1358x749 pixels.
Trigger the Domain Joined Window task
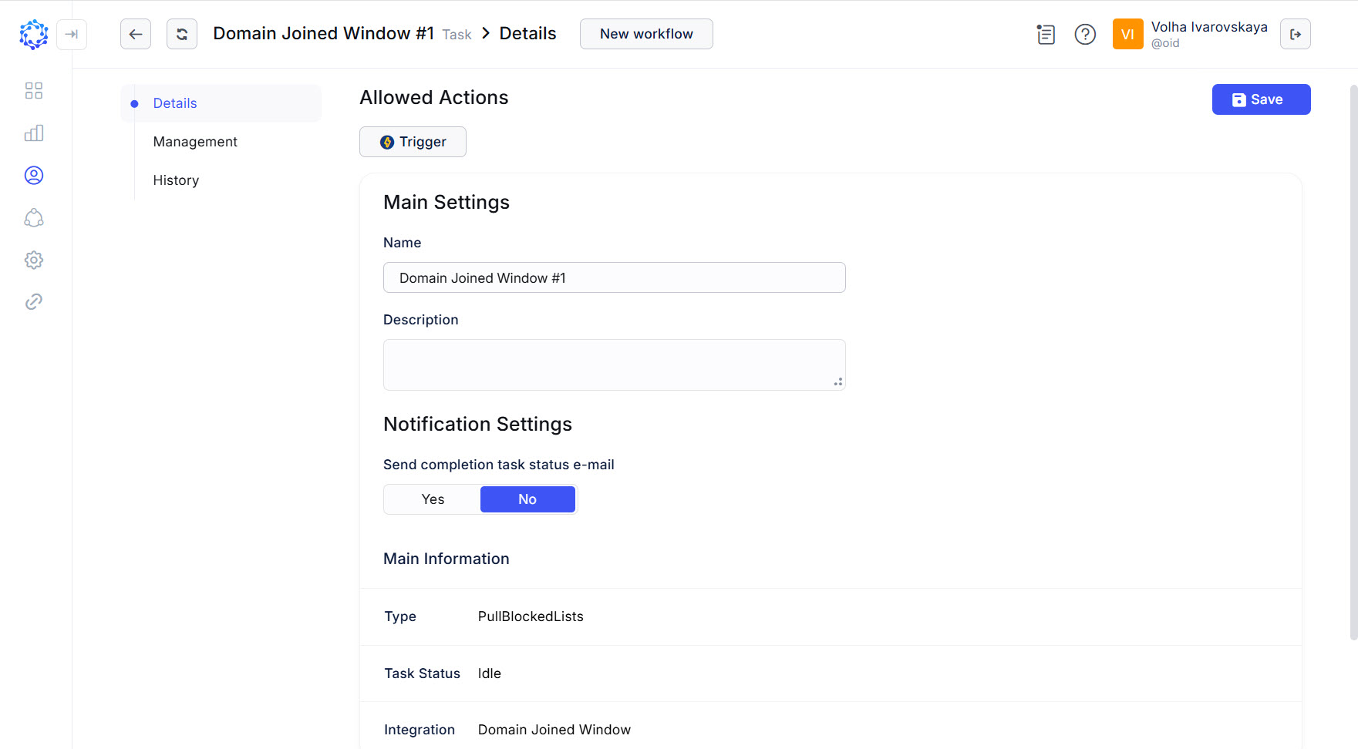413,142
